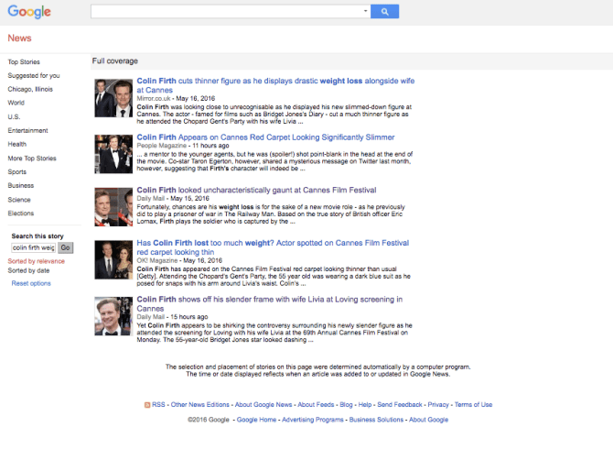Click the RSS feed icon
Viewport: 613px width, 449px height.
[147, 404]
